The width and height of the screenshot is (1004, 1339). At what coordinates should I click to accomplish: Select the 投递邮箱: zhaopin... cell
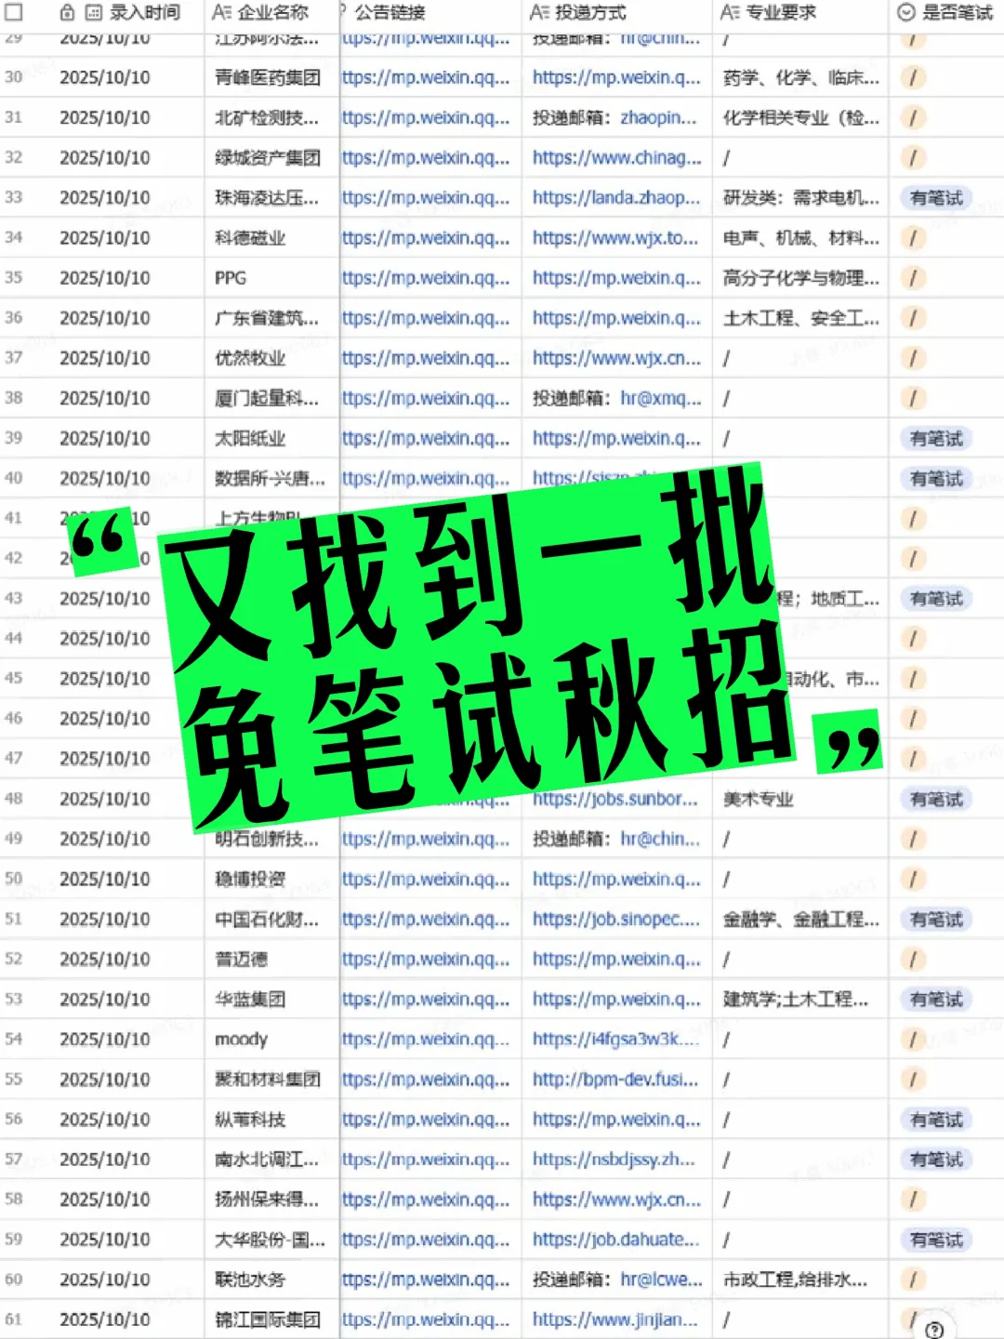616,118
